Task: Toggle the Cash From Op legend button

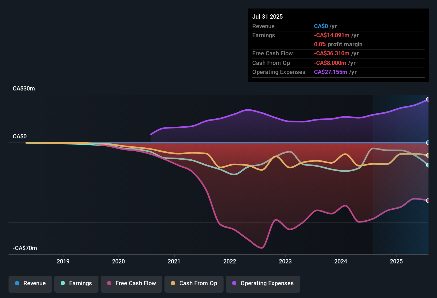Action: [194, 284]
